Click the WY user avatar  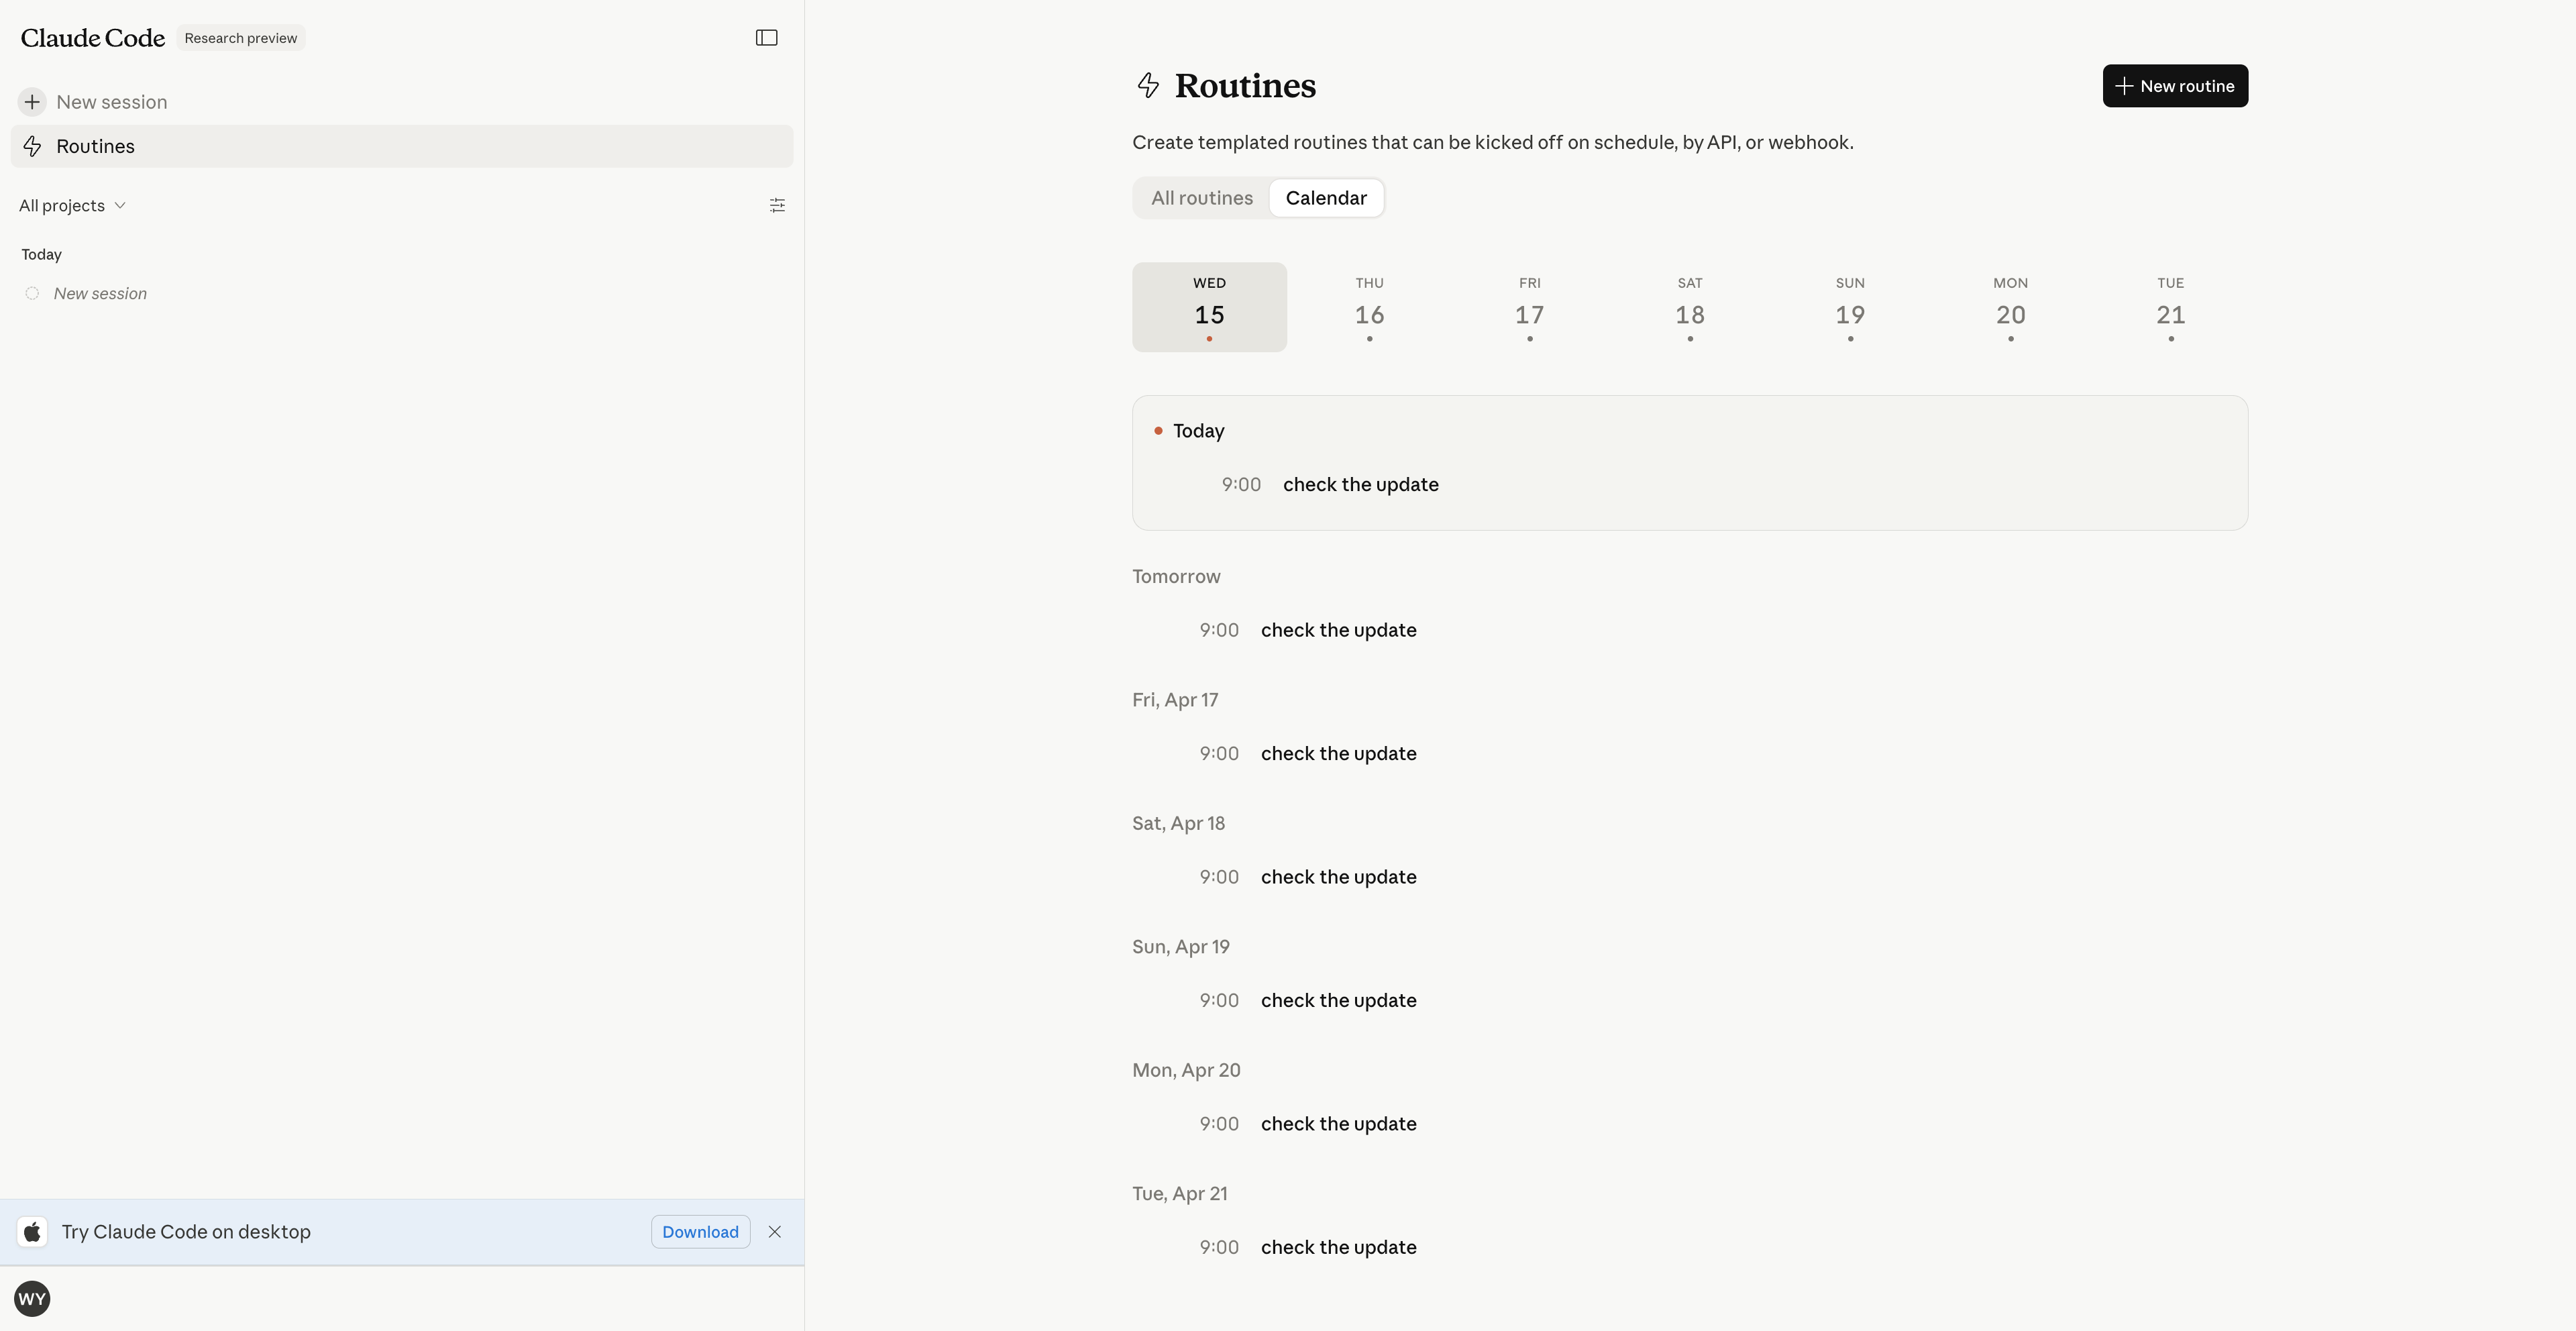32,1298
